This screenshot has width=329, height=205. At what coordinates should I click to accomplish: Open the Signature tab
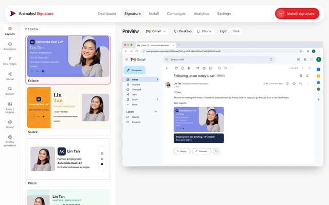coord(133,14)
